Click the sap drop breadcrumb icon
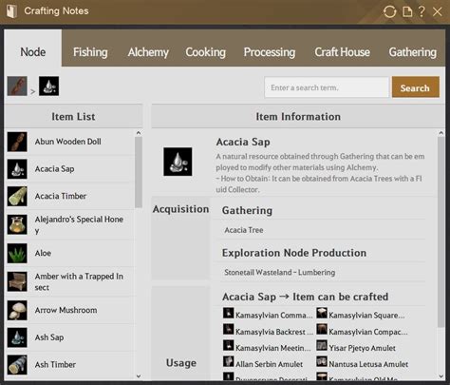The width and height of the screenshot is (450, 385). (x=48, y=86)
